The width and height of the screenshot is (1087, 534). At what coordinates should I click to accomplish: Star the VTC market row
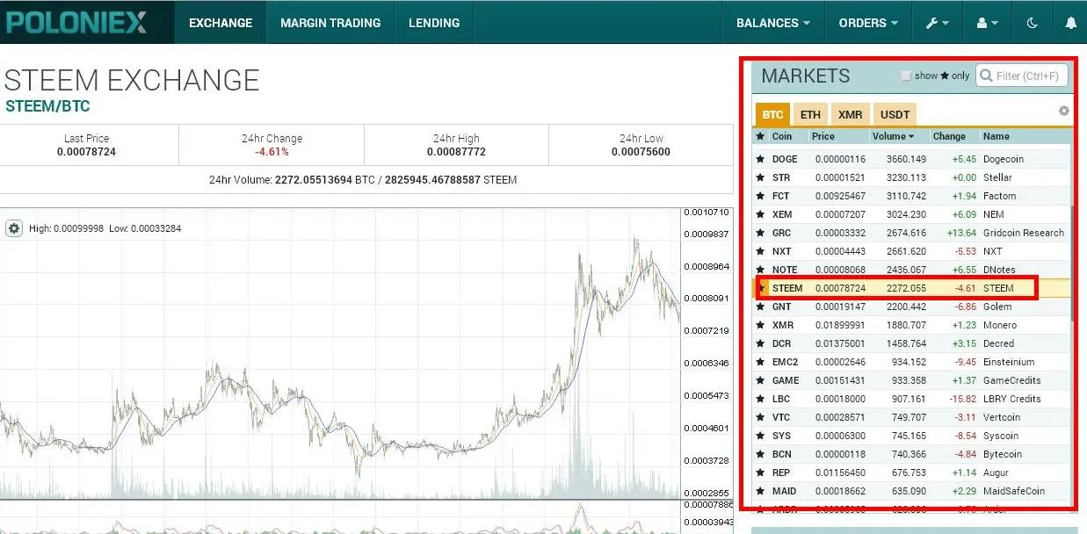click(x=760, y=417)
